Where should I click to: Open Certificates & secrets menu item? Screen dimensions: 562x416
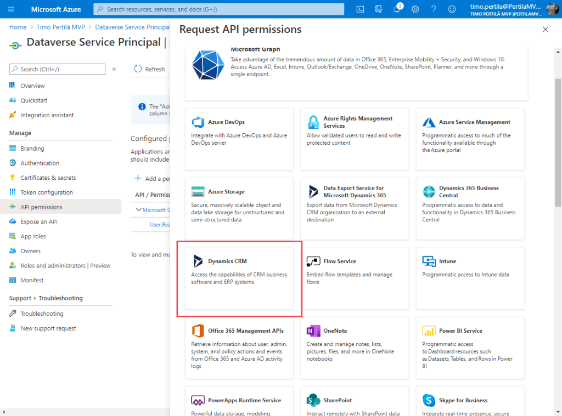(x=48, y=178)
